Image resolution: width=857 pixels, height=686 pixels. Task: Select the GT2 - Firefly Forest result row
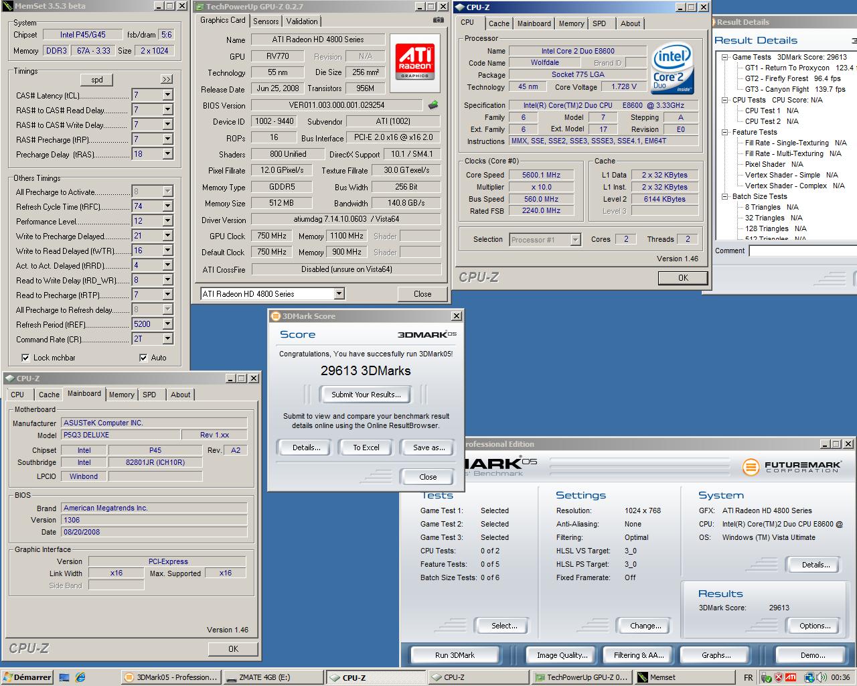[793, 78]
